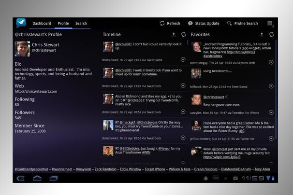This screenshot has height=195, width=293.
Task: Open the Search tab
Action: [x=81, y=23]
